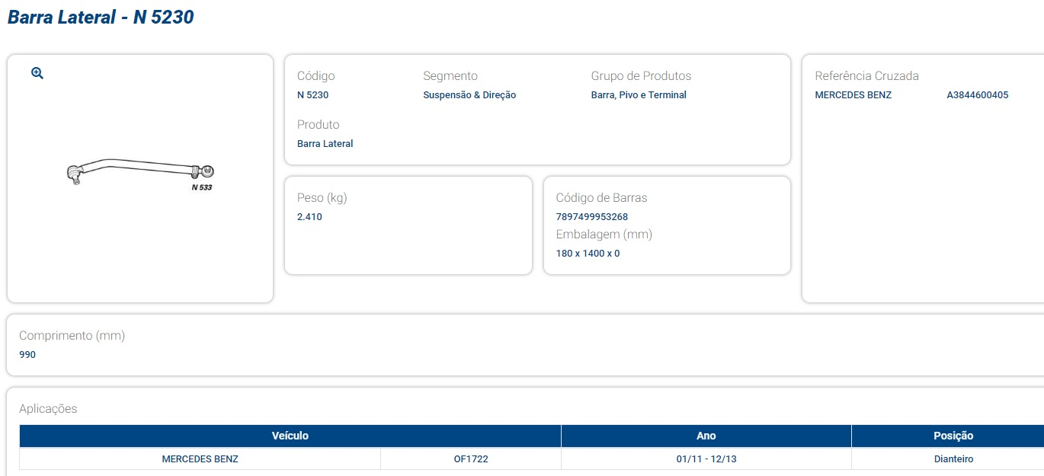Select the 01/11 - 12/13 year range cell

706,459
